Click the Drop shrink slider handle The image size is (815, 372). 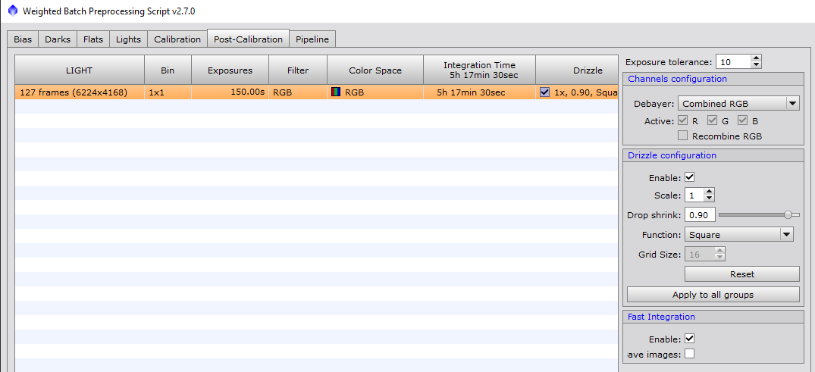(x=788, y=214)
